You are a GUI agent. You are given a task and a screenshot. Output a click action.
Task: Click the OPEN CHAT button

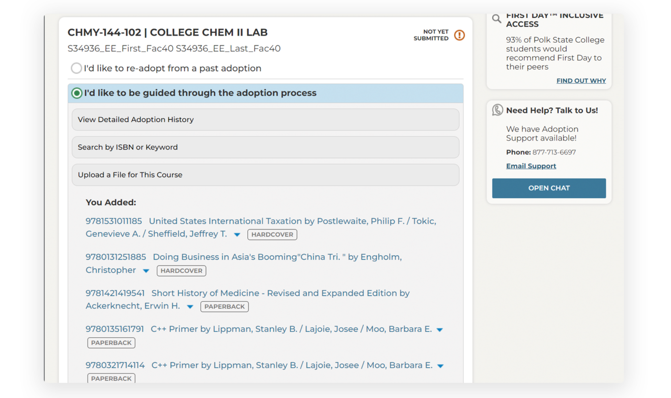point(549,188)
